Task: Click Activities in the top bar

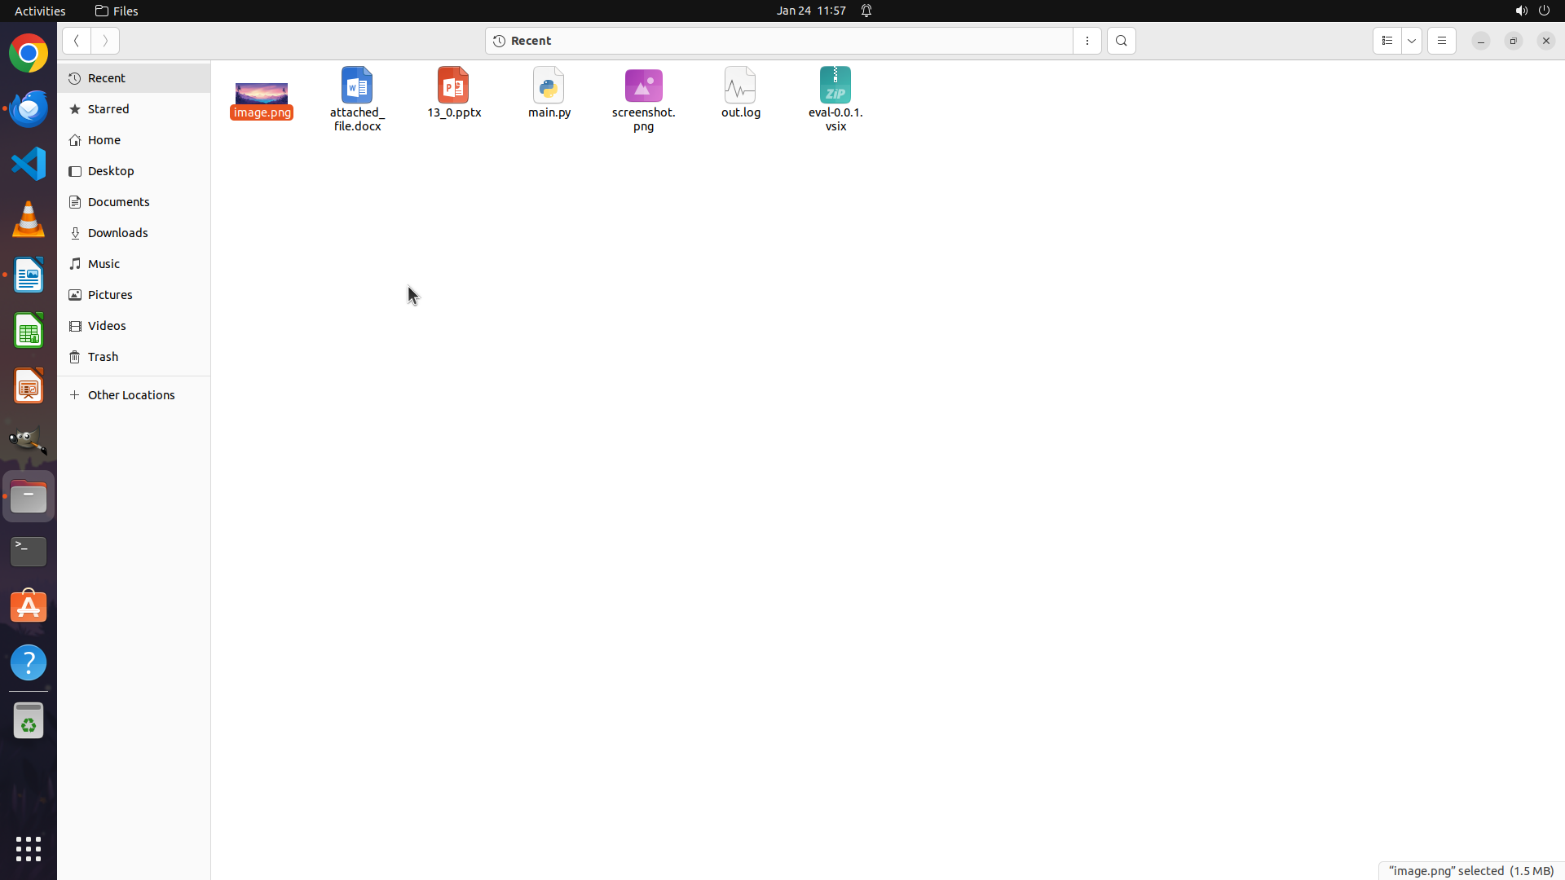Action: click(40, 11)
